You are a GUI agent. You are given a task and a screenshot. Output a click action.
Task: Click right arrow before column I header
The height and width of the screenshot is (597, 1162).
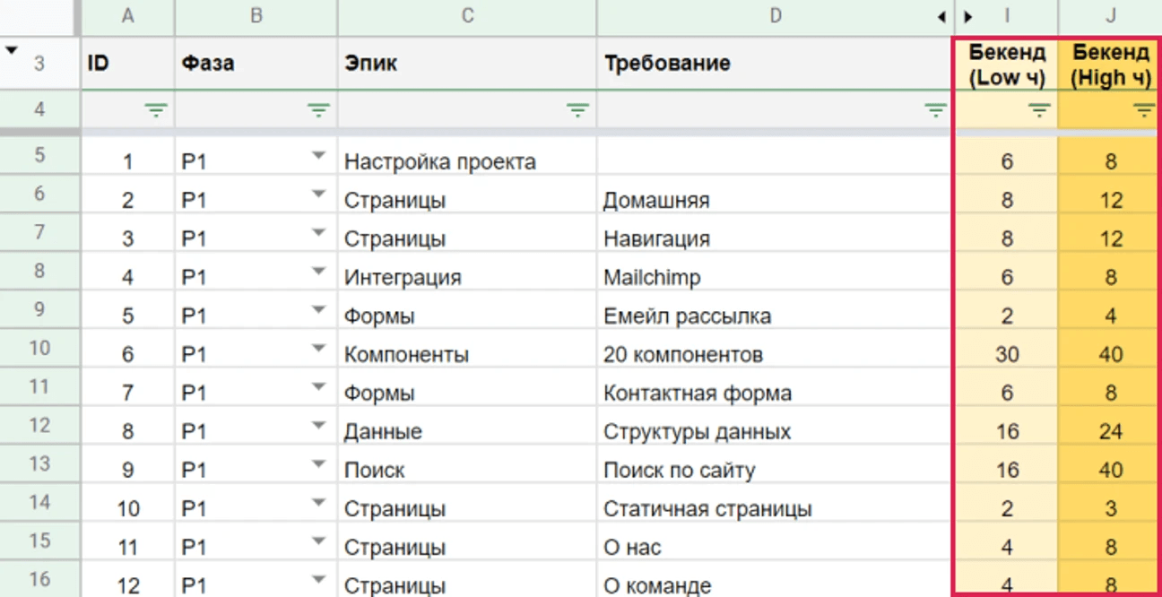[x=967, y=17]
